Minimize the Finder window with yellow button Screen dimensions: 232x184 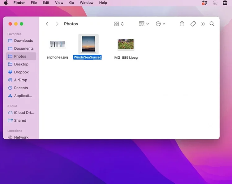coord(16,24)
